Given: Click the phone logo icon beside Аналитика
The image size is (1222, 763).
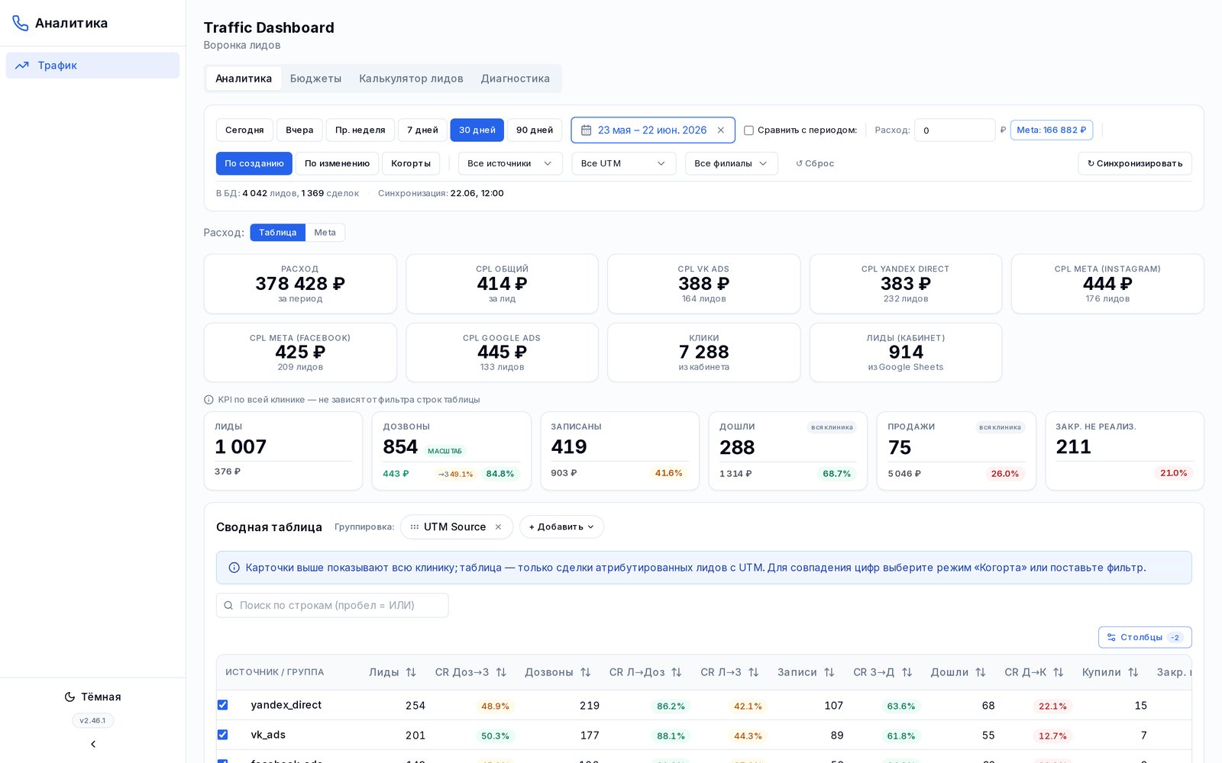Looking at the screenshot, I should coord(21,24).
